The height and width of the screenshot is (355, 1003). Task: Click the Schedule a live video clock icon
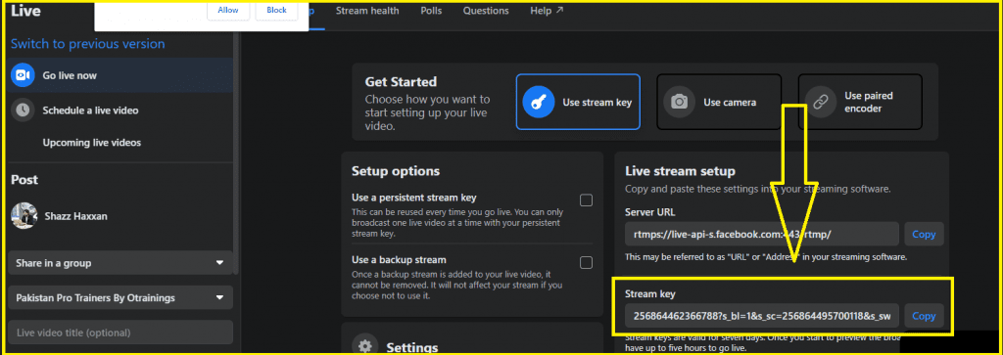click(x=23, y=111)
